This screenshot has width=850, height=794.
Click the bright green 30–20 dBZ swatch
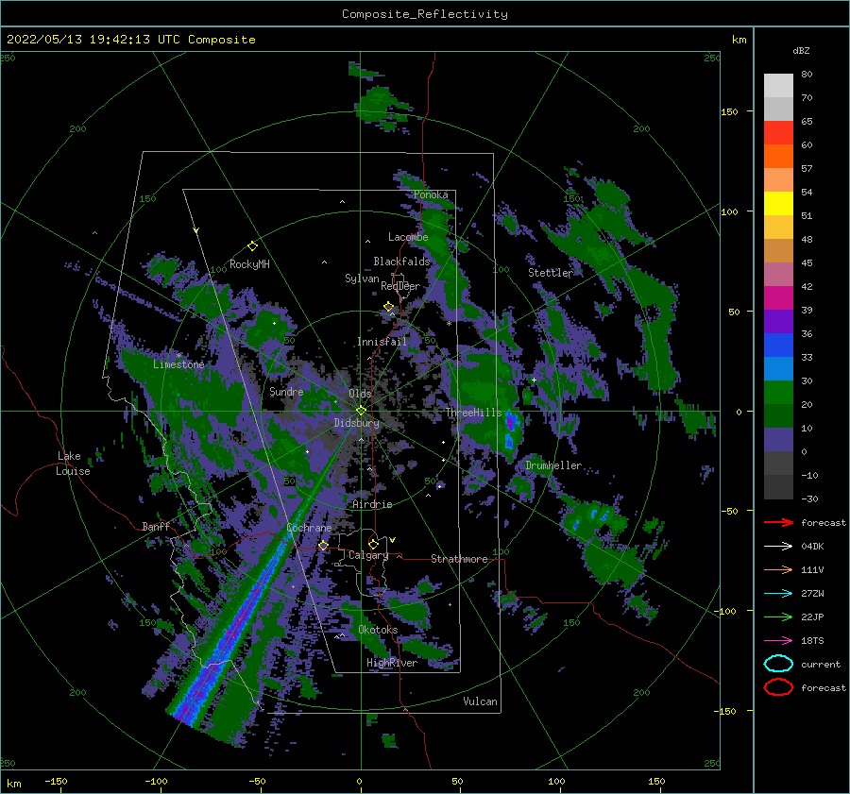[778, 393]
